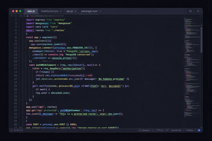Click the import express from 'express' line
The height and width of the screenshot is (141, 212).
[x=46, y=20]
